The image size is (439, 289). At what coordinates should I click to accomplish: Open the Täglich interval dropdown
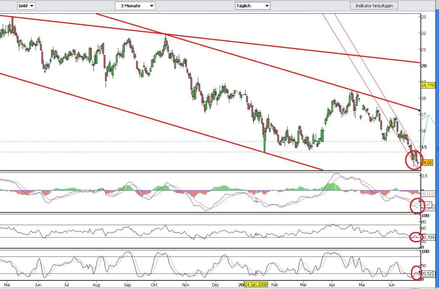coord(253,6)
